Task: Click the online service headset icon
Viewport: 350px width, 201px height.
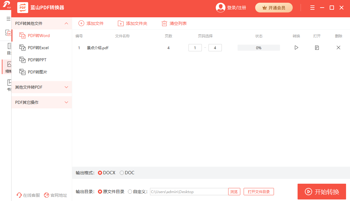Action: click(x=19, y=195)
